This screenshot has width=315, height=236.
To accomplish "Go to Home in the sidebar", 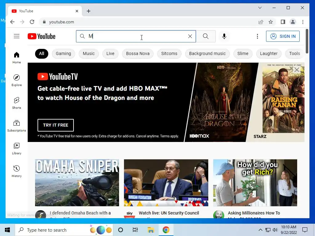I will pyautogui.click(x=17, y=58).
